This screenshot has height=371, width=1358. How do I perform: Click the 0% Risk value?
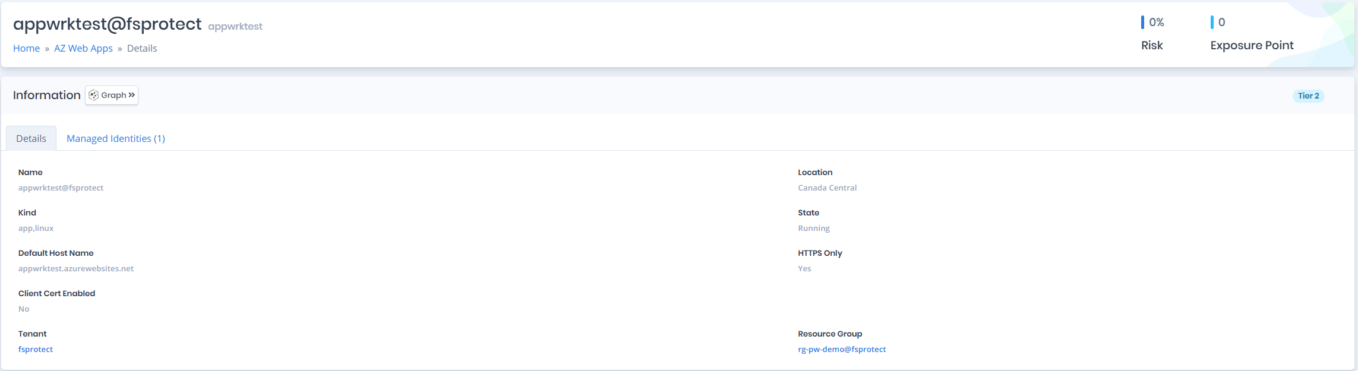tap(1157, 22)
